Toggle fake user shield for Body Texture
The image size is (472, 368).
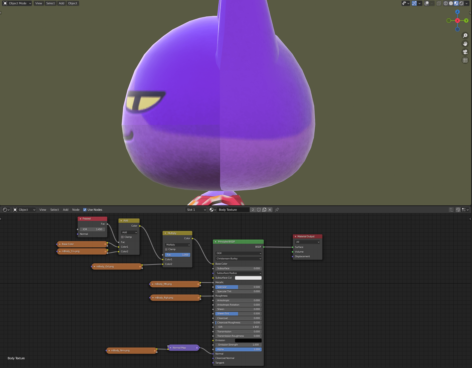click(259, 210)
